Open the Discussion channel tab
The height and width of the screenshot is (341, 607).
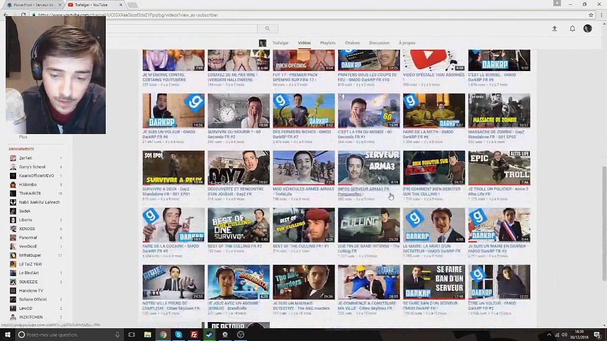pyautogui.click(x=379, y=43)
